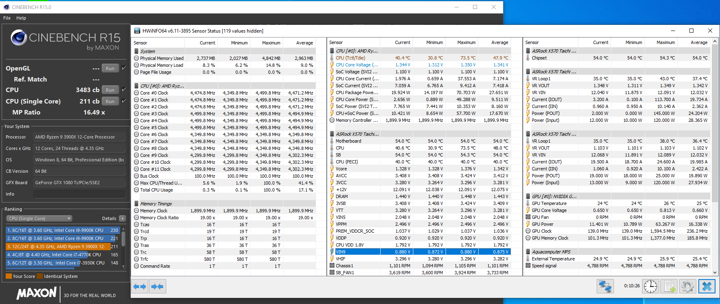720x304 pixels.
Task: Click the thermometer icon beside Motherboard
Action: pos(332,141)
